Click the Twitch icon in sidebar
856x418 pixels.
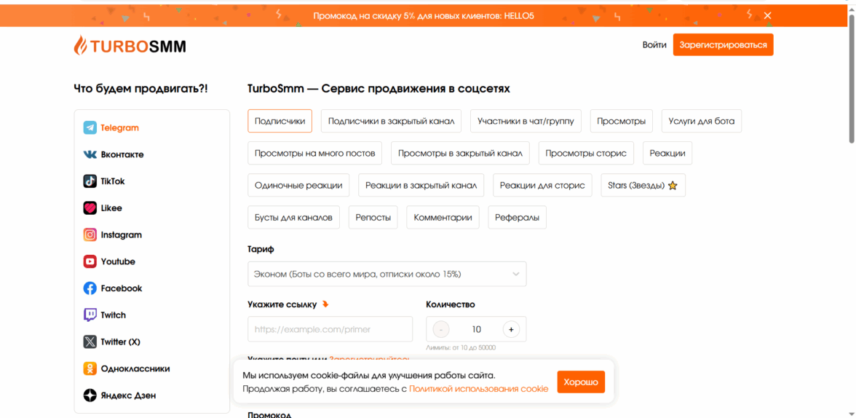coord(90,315)
